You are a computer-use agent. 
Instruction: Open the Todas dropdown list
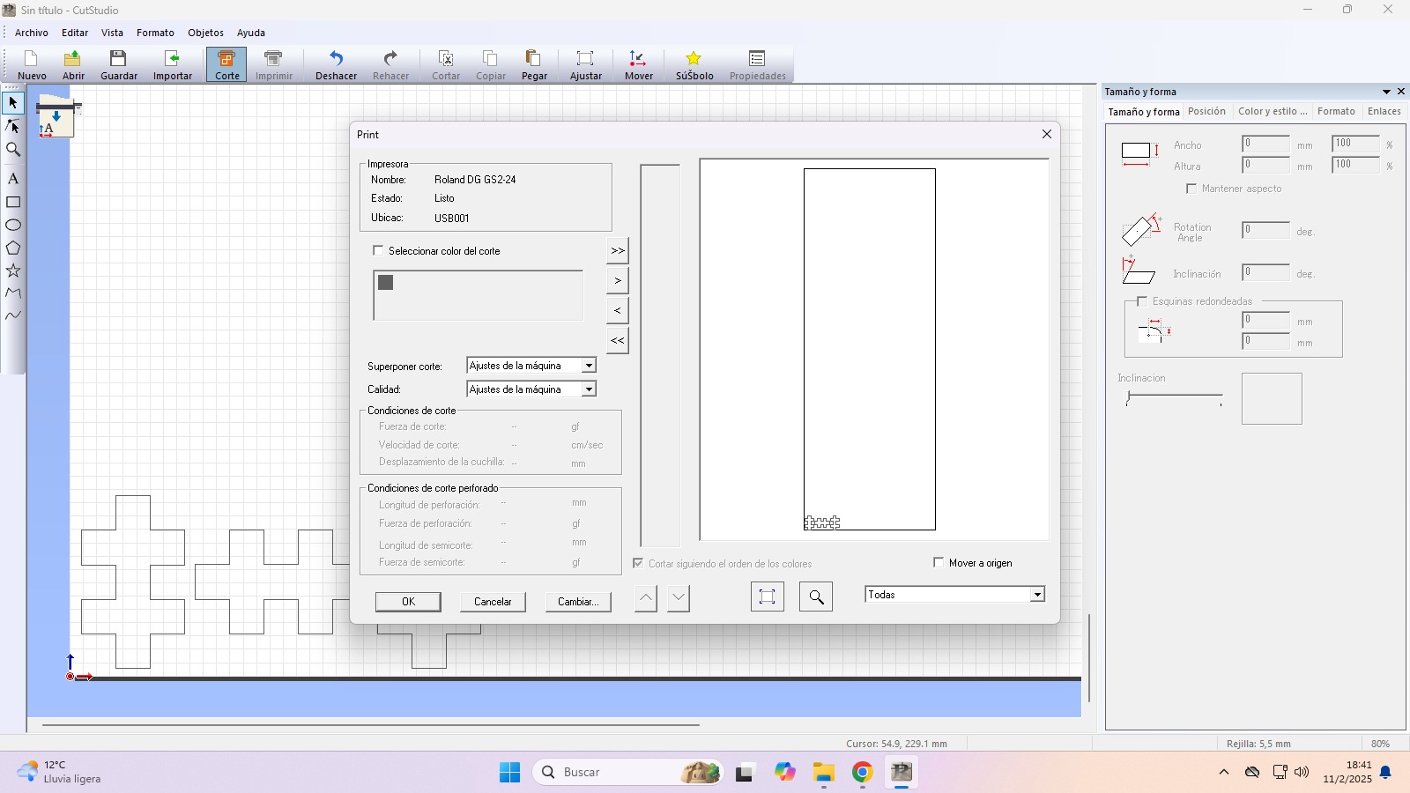[x=1037, y=595]
